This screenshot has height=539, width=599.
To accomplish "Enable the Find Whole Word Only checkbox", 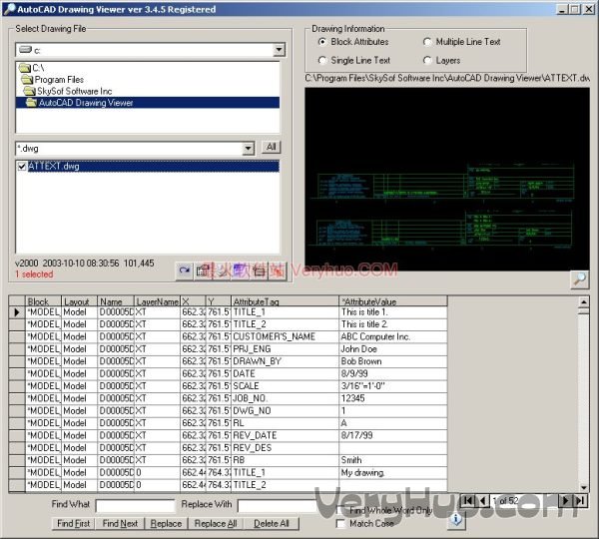I will click(x=340, y=510).
